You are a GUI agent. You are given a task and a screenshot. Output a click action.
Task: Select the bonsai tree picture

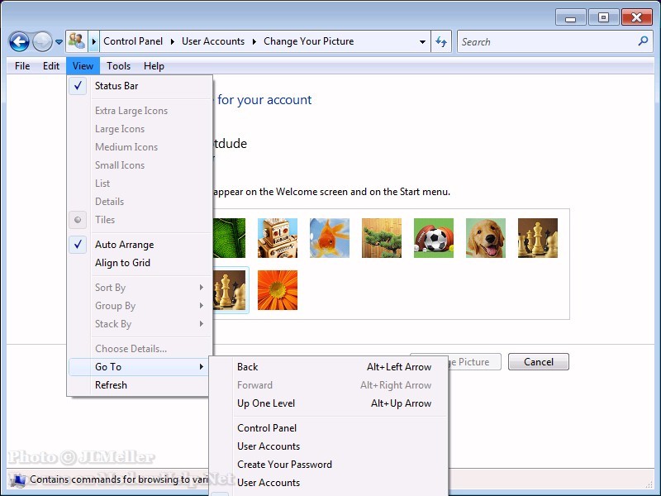click(x=382, y=238)
